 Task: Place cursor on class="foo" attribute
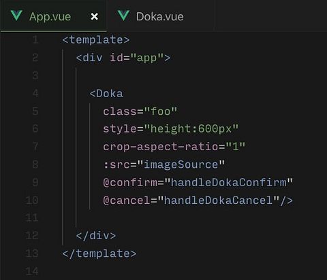[x=140, y=111]
